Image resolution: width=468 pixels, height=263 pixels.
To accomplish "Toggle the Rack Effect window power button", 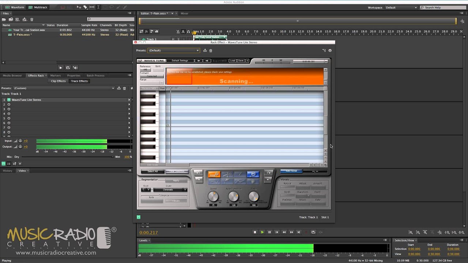I will (x=139, y=217).
